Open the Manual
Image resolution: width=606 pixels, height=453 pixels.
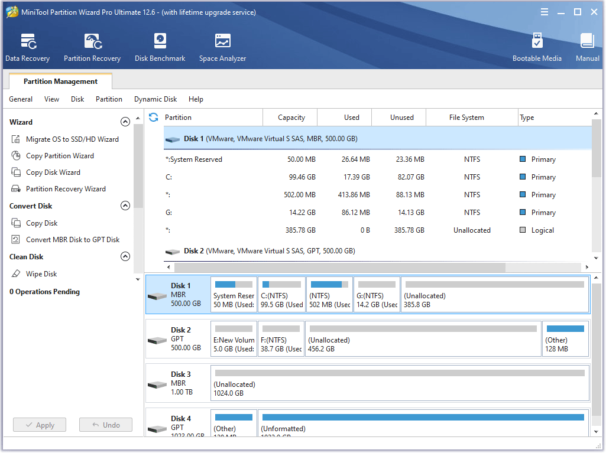point(587,47)
